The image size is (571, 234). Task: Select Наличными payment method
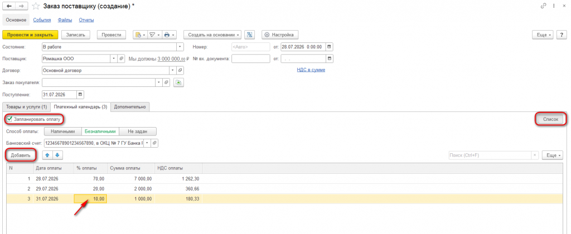tap(62, 131)
